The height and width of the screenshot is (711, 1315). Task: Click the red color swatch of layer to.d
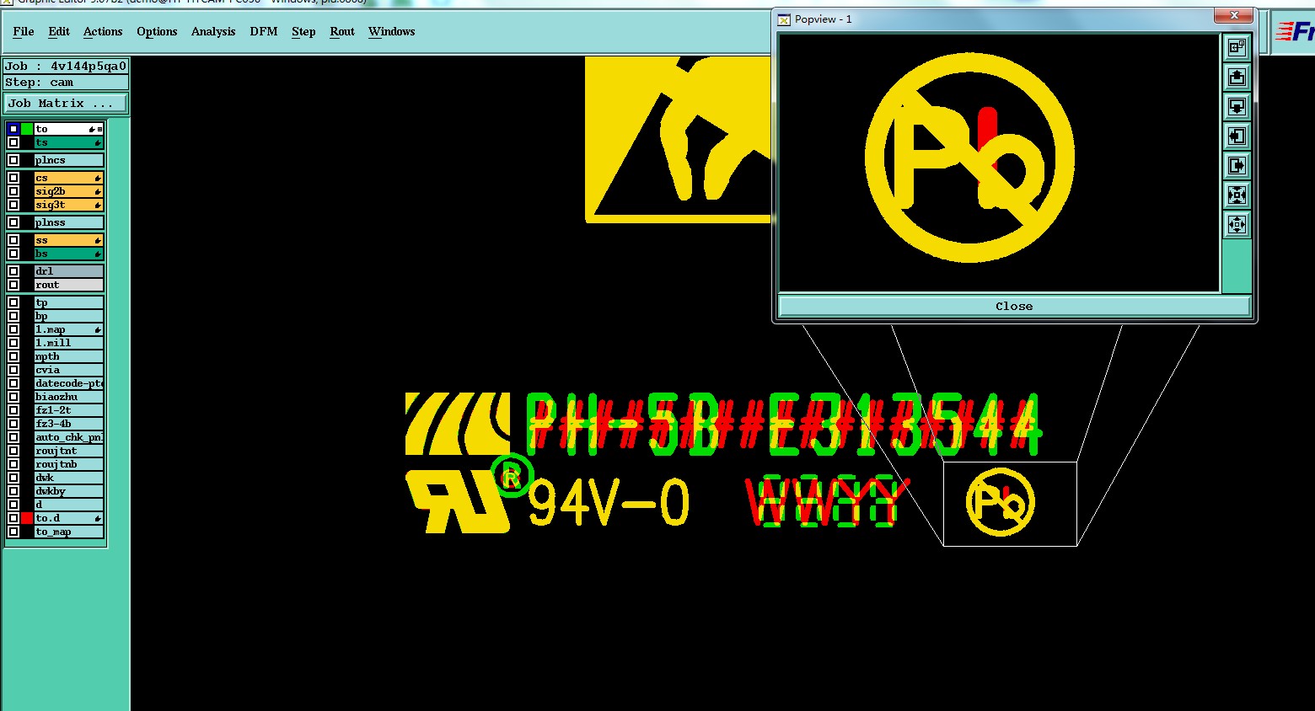(27, 518)
